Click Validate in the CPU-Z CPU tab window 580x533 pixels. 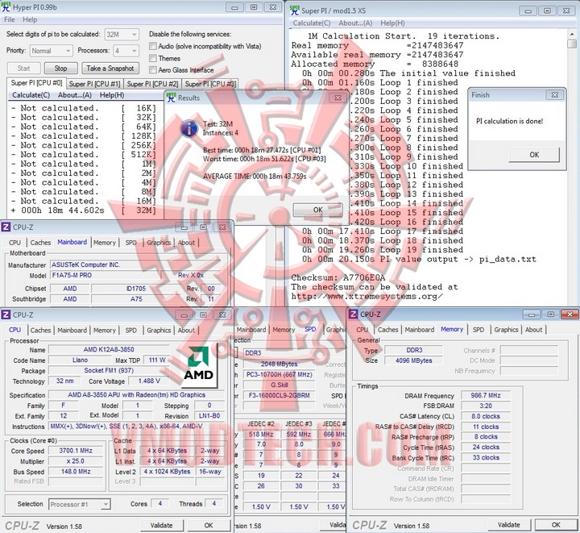pos(161,525)
